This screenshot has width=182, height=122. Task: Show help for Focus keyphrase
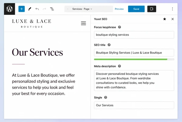click(x=120, y=27)
